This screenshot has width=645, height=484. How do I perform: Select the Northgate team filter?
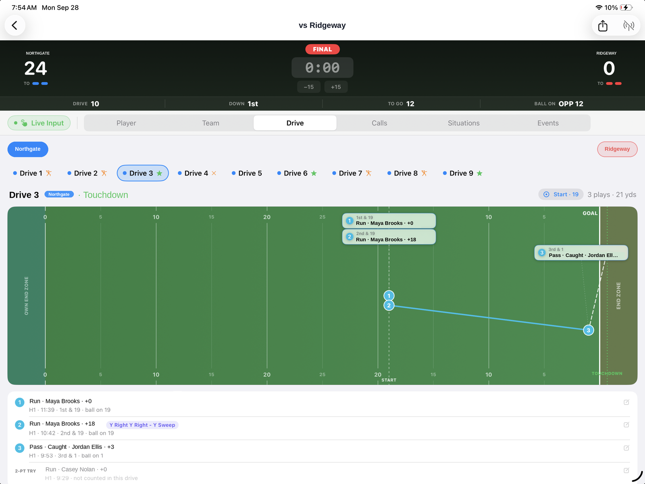[x=28, y=149]
